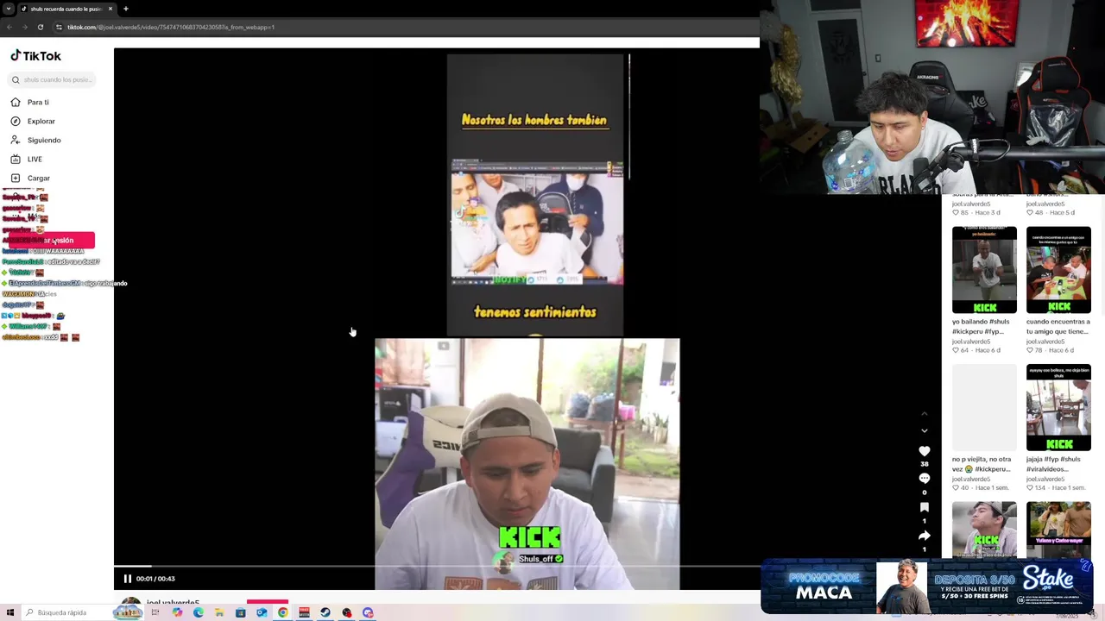Switch to Chrome in the taskbar

(282, 612)
